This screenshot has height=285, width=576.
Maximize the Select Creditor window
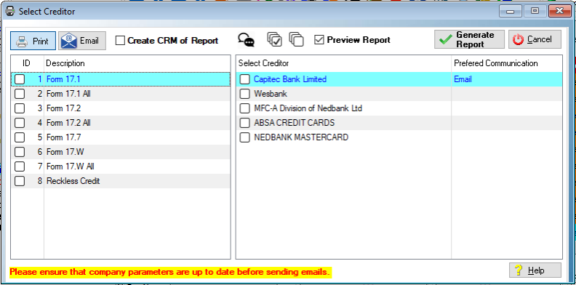(535, 11)
